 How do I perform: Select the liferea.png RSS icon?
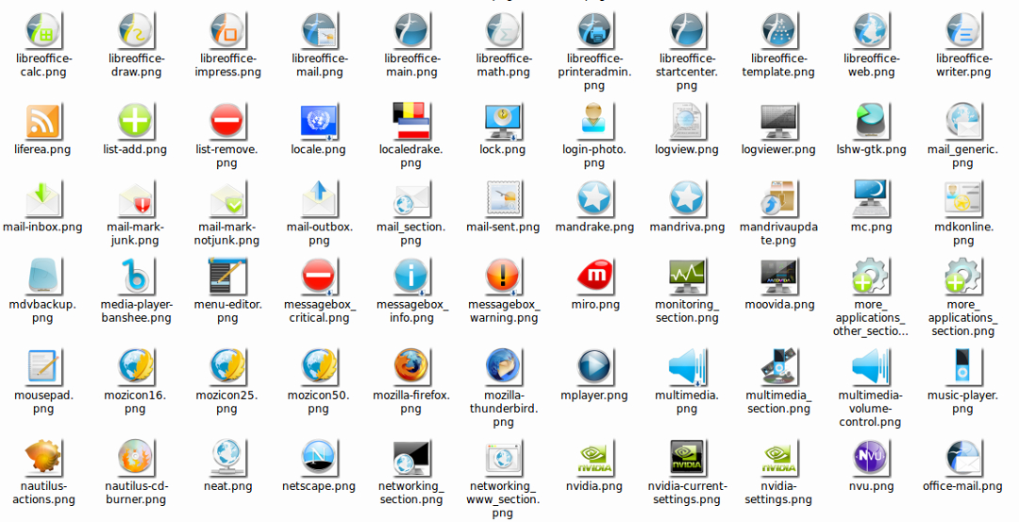pyautogui.click(x=42, y=122)
